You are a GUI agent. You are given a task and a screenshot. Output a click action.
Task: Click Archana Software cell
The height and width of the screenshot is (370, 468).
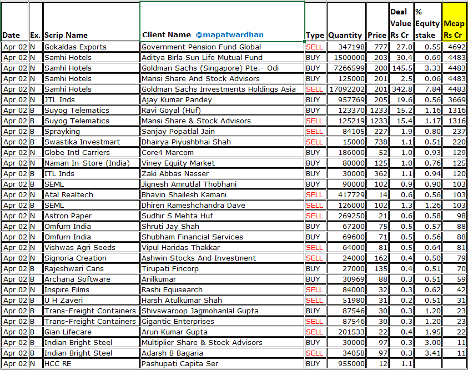[92, 279]
